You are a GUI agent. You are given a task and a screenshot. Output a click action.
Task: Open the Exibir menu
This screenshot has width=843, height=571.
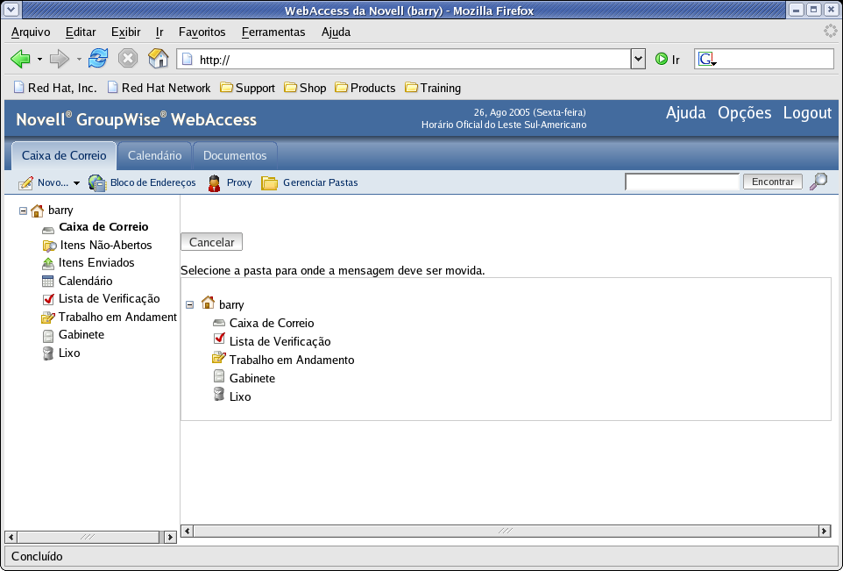126,32
